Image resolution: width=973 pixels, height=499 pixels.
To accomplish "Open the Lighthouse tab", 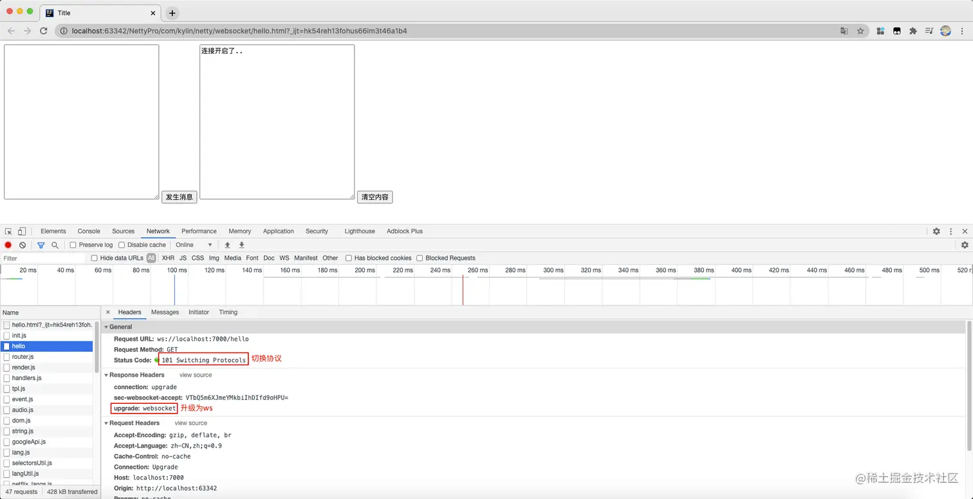I will [x=360, y=231].
